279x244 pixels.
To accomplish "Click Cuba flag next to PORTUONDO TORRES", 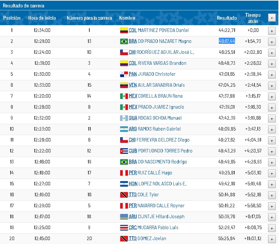I will click(124, 151).
